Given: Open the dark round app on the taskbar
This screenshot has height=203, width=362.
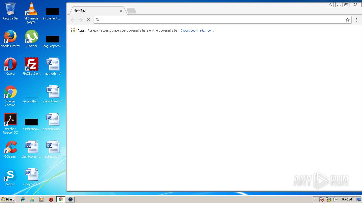Looking at the screenshot, I should point(70,199).
